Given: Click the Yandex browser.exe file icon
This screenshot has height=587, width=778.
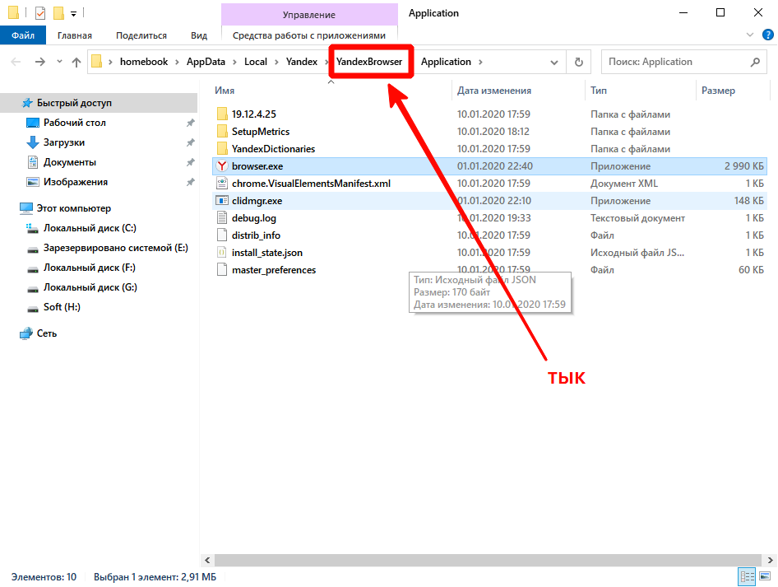Looking at the screenshot, I should (222, 166).
